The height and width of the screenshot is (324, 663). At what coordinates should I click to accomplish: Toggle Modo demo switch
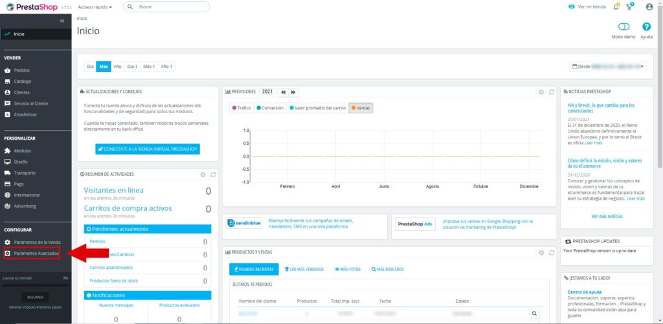[624, 27]
